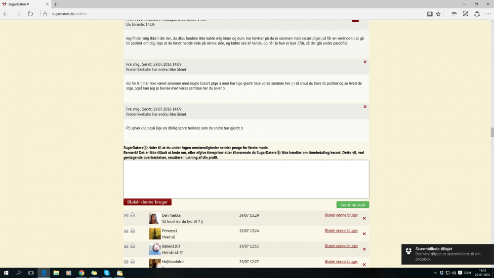Share the page via Edge share icon
Image resolution: width=494 pixels, height=278 pixels.
click(x=477, y=14)
